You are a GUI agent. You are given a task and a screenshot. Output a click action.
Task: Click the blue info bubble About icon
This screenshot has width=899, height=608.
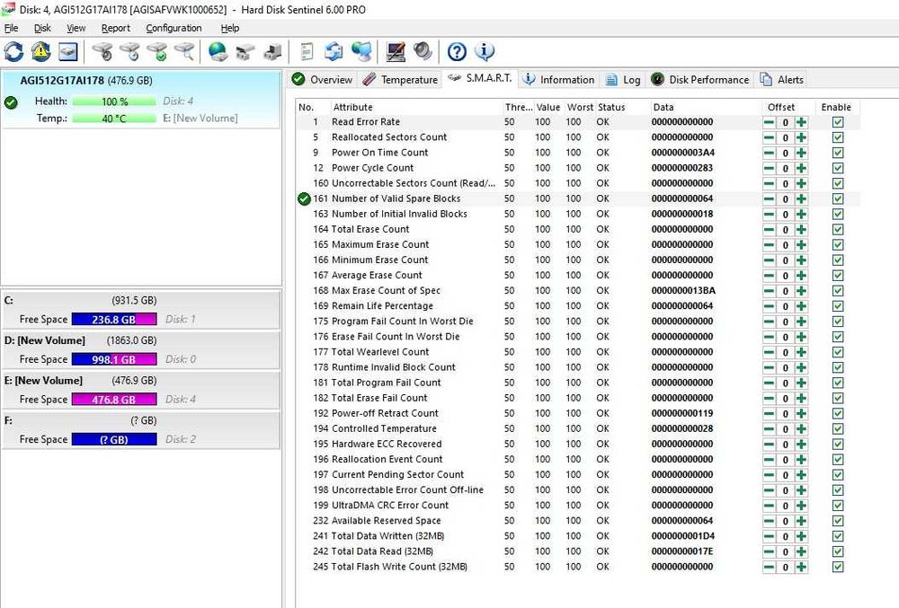[485, 51]
